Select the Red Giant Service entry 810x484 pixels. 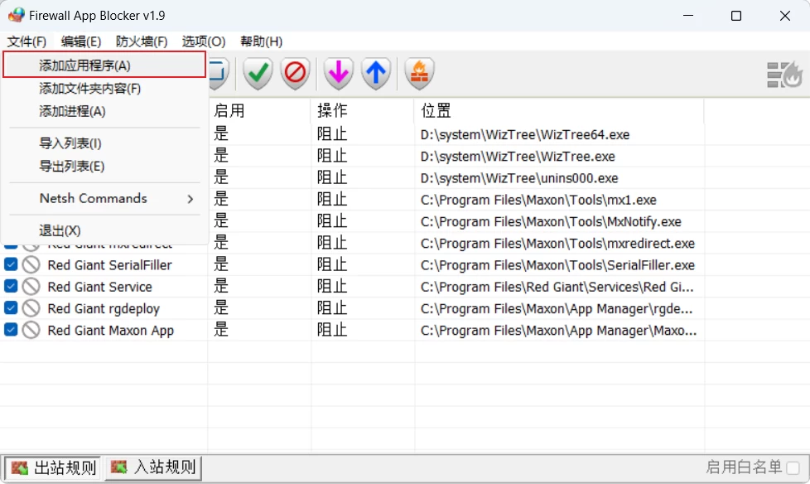click(x=99, y=287)
